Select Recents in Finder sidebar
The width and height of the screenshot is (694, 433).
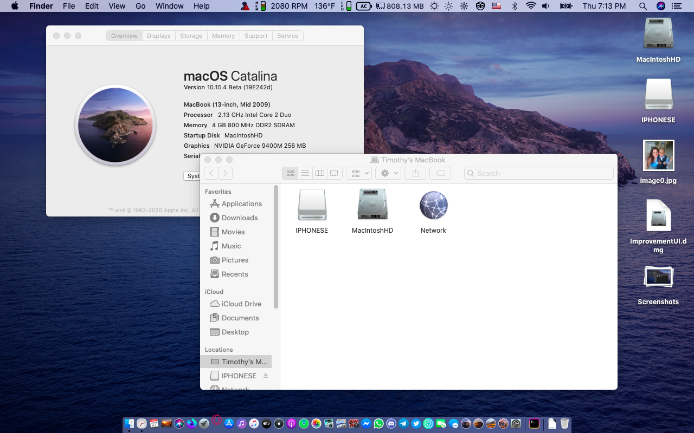(x=236, y=274)
